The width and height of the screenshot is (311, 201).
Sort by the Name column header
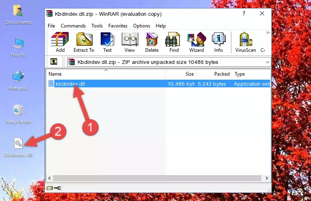pyautogui.click(x=106, y=74)
